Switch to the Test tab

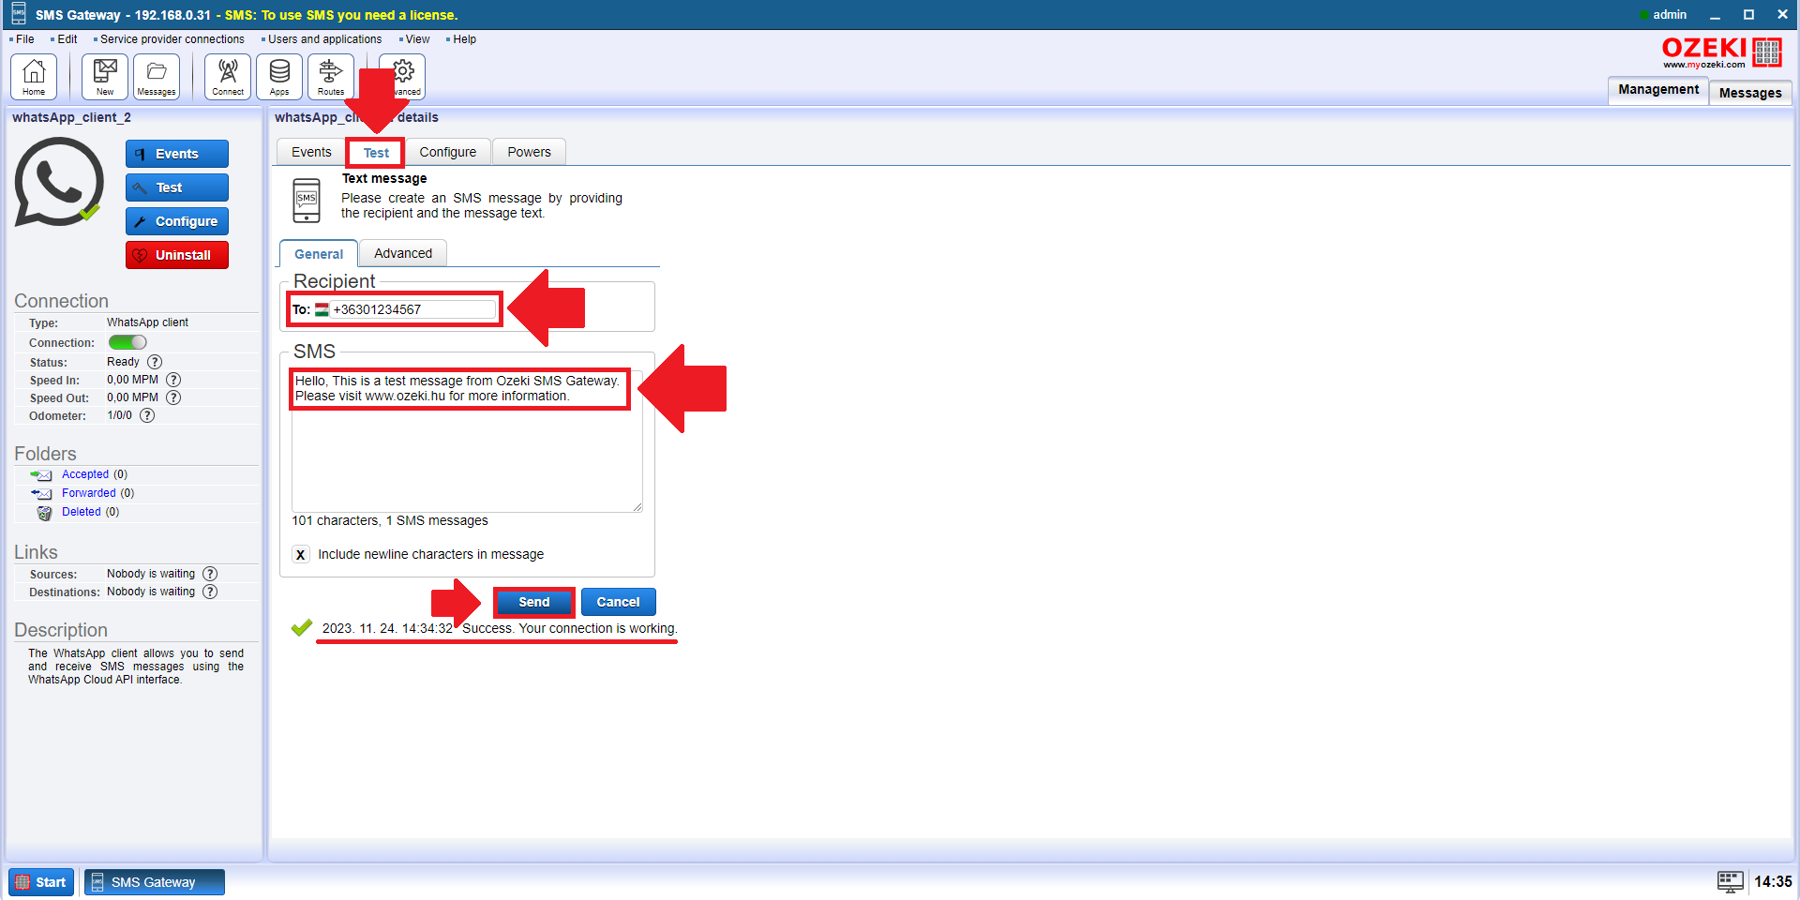[376, 153]
